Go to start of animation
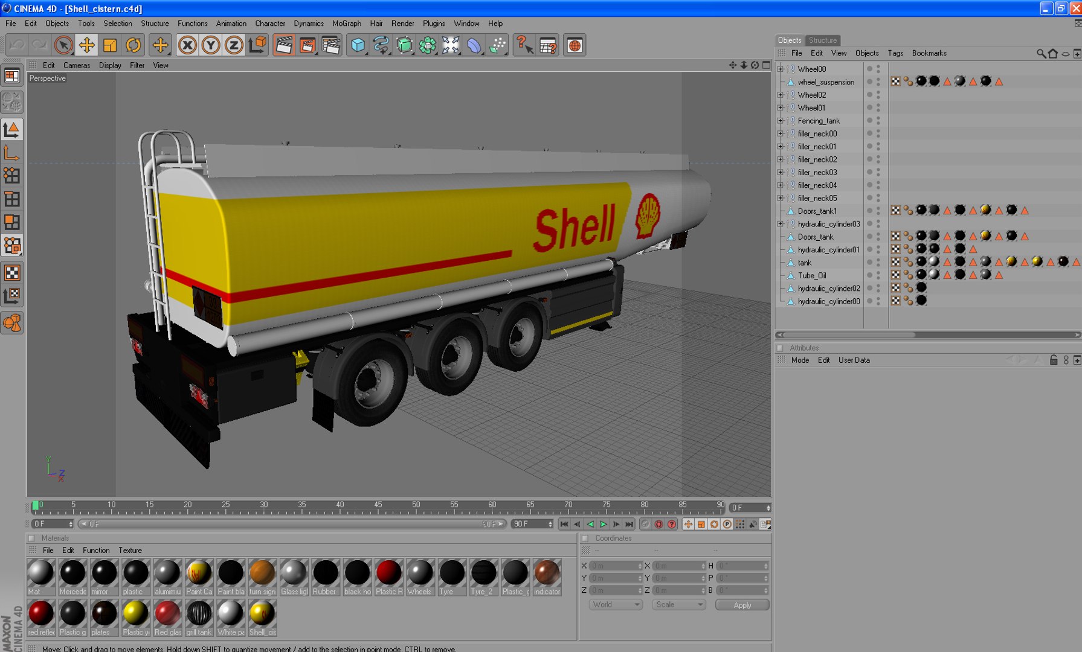1082x652 pixels. tap(564, 524)
